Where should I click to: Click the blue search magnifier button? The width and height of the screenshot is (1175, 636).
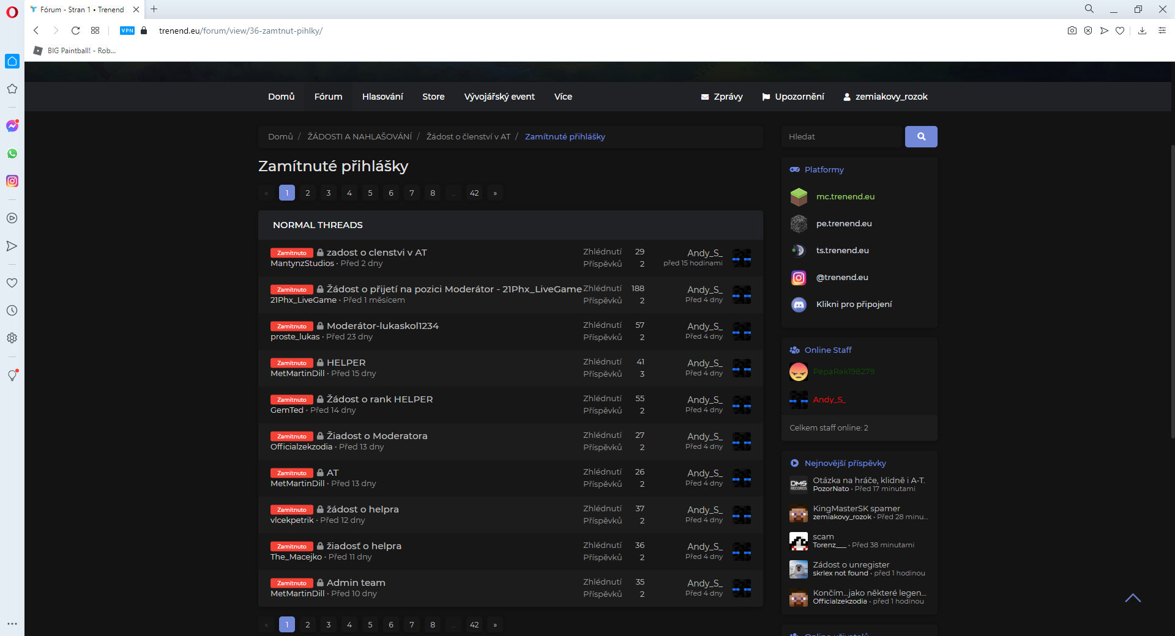tap(921, 137)
